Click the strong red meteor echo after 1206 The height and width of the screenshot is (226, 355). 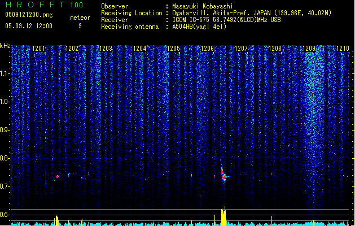pos(223,175)
